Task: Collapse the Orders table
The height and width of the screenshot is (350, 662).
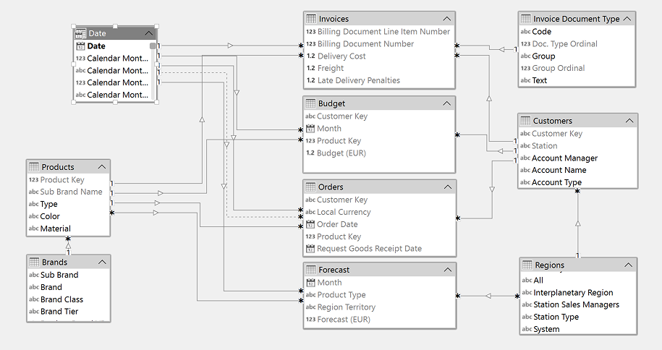Action: pyautogui.click(x=448, y=187)
